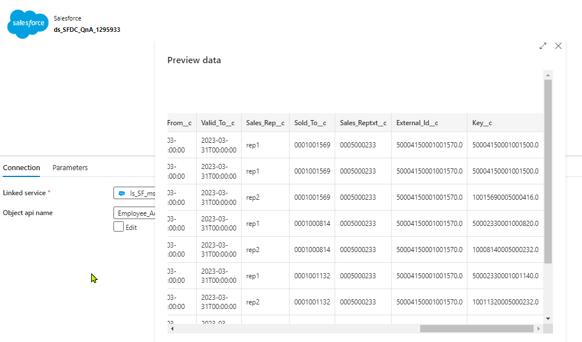Click Key cell 500023300001000820.0

[x=505, y=224]
